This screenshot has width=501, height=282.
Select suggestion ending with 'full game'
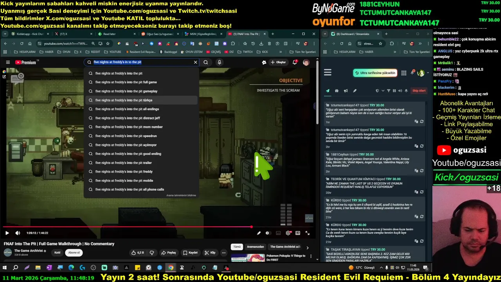(141, 82)
